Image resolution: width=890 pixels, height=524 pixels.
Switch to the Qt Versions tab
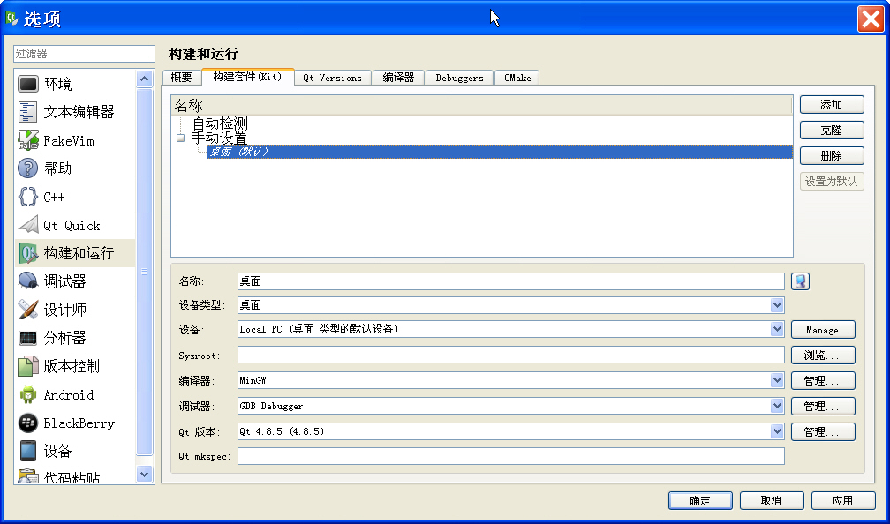(333, 78)
